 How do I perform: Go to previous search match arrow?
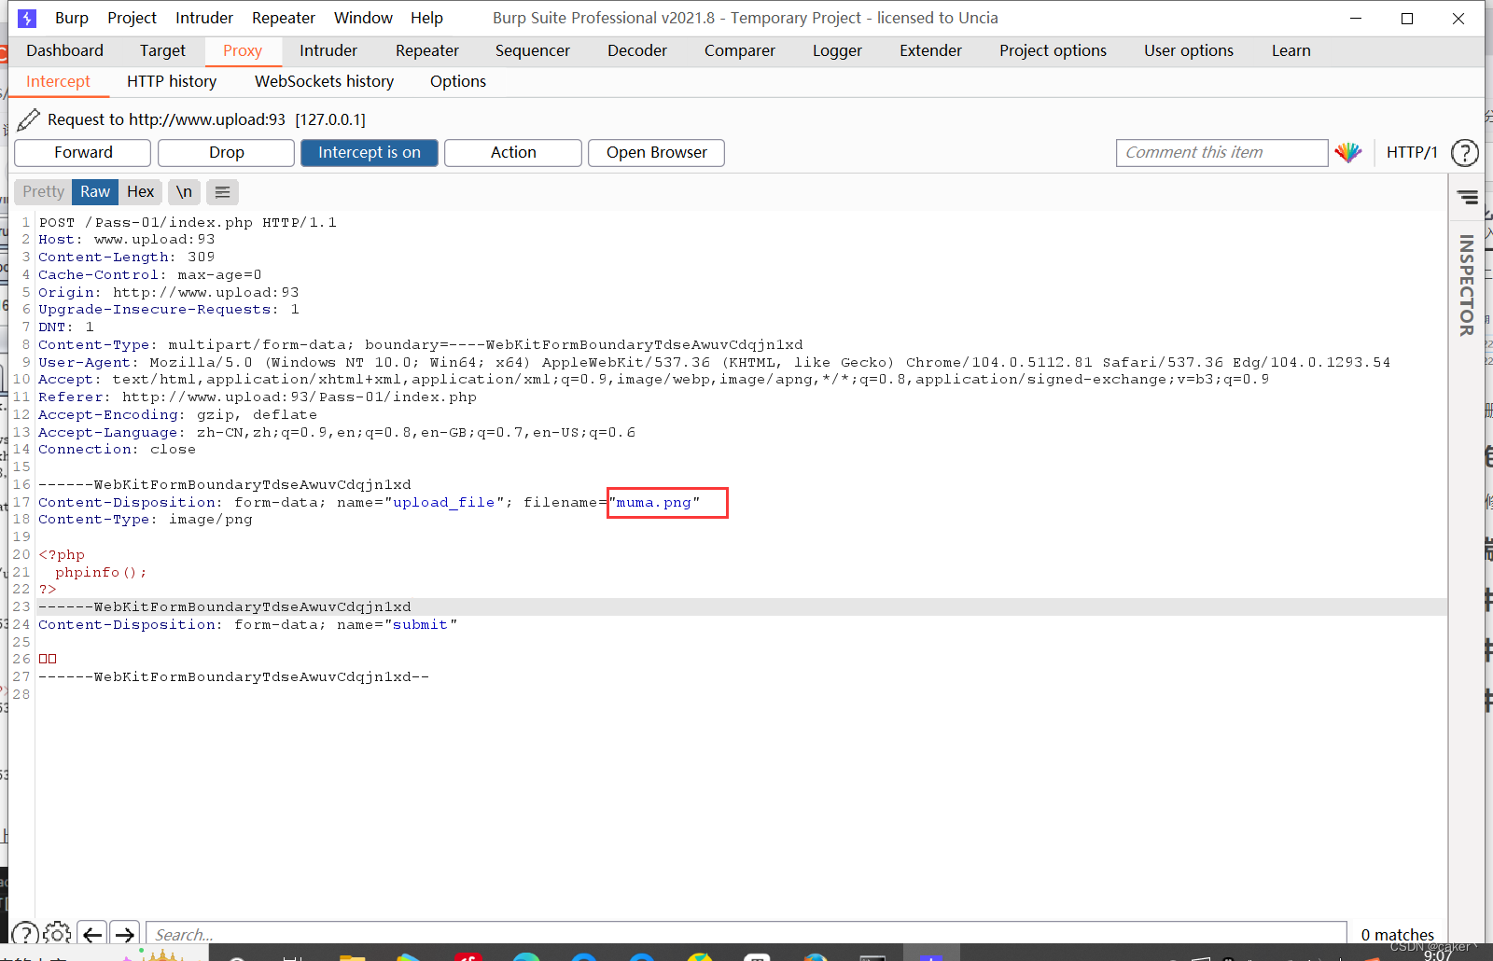coord(91,934)
